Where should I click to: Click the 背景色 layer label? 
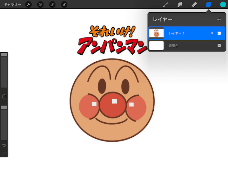[x=174, y=46]
